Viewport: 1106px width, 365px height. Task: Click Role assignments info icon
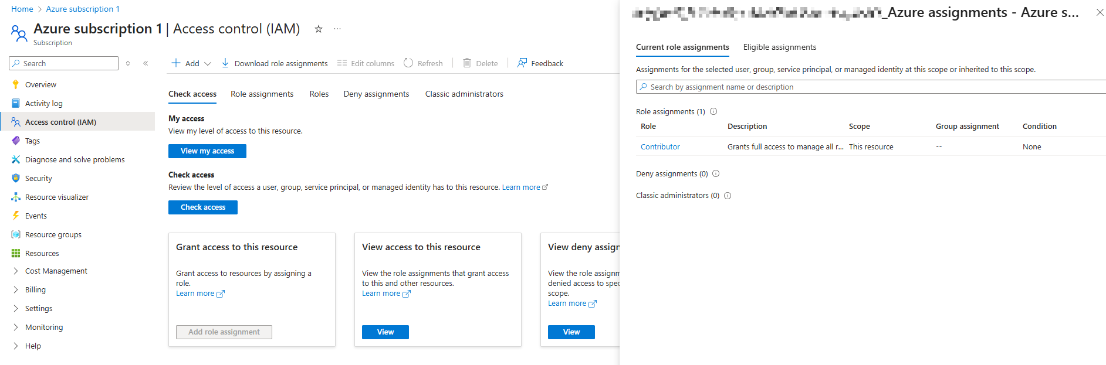tap(713, 111)
